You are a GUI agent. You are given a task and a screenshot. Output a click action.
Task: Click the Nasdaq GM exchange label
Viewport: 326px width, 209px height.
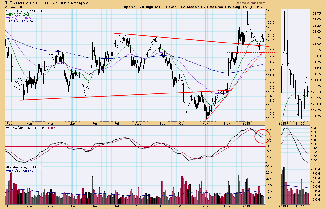79,3
